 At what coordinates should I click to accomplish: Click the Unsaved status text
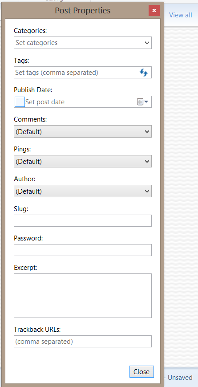pos(180,378)
